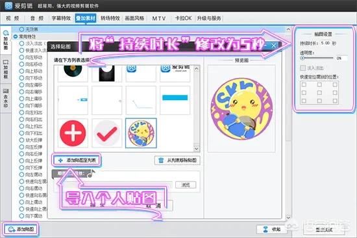Viewport: 357px width, 238px height.
Task: Select the blue app icon sticker thumbnail
Action: point(141,73)
